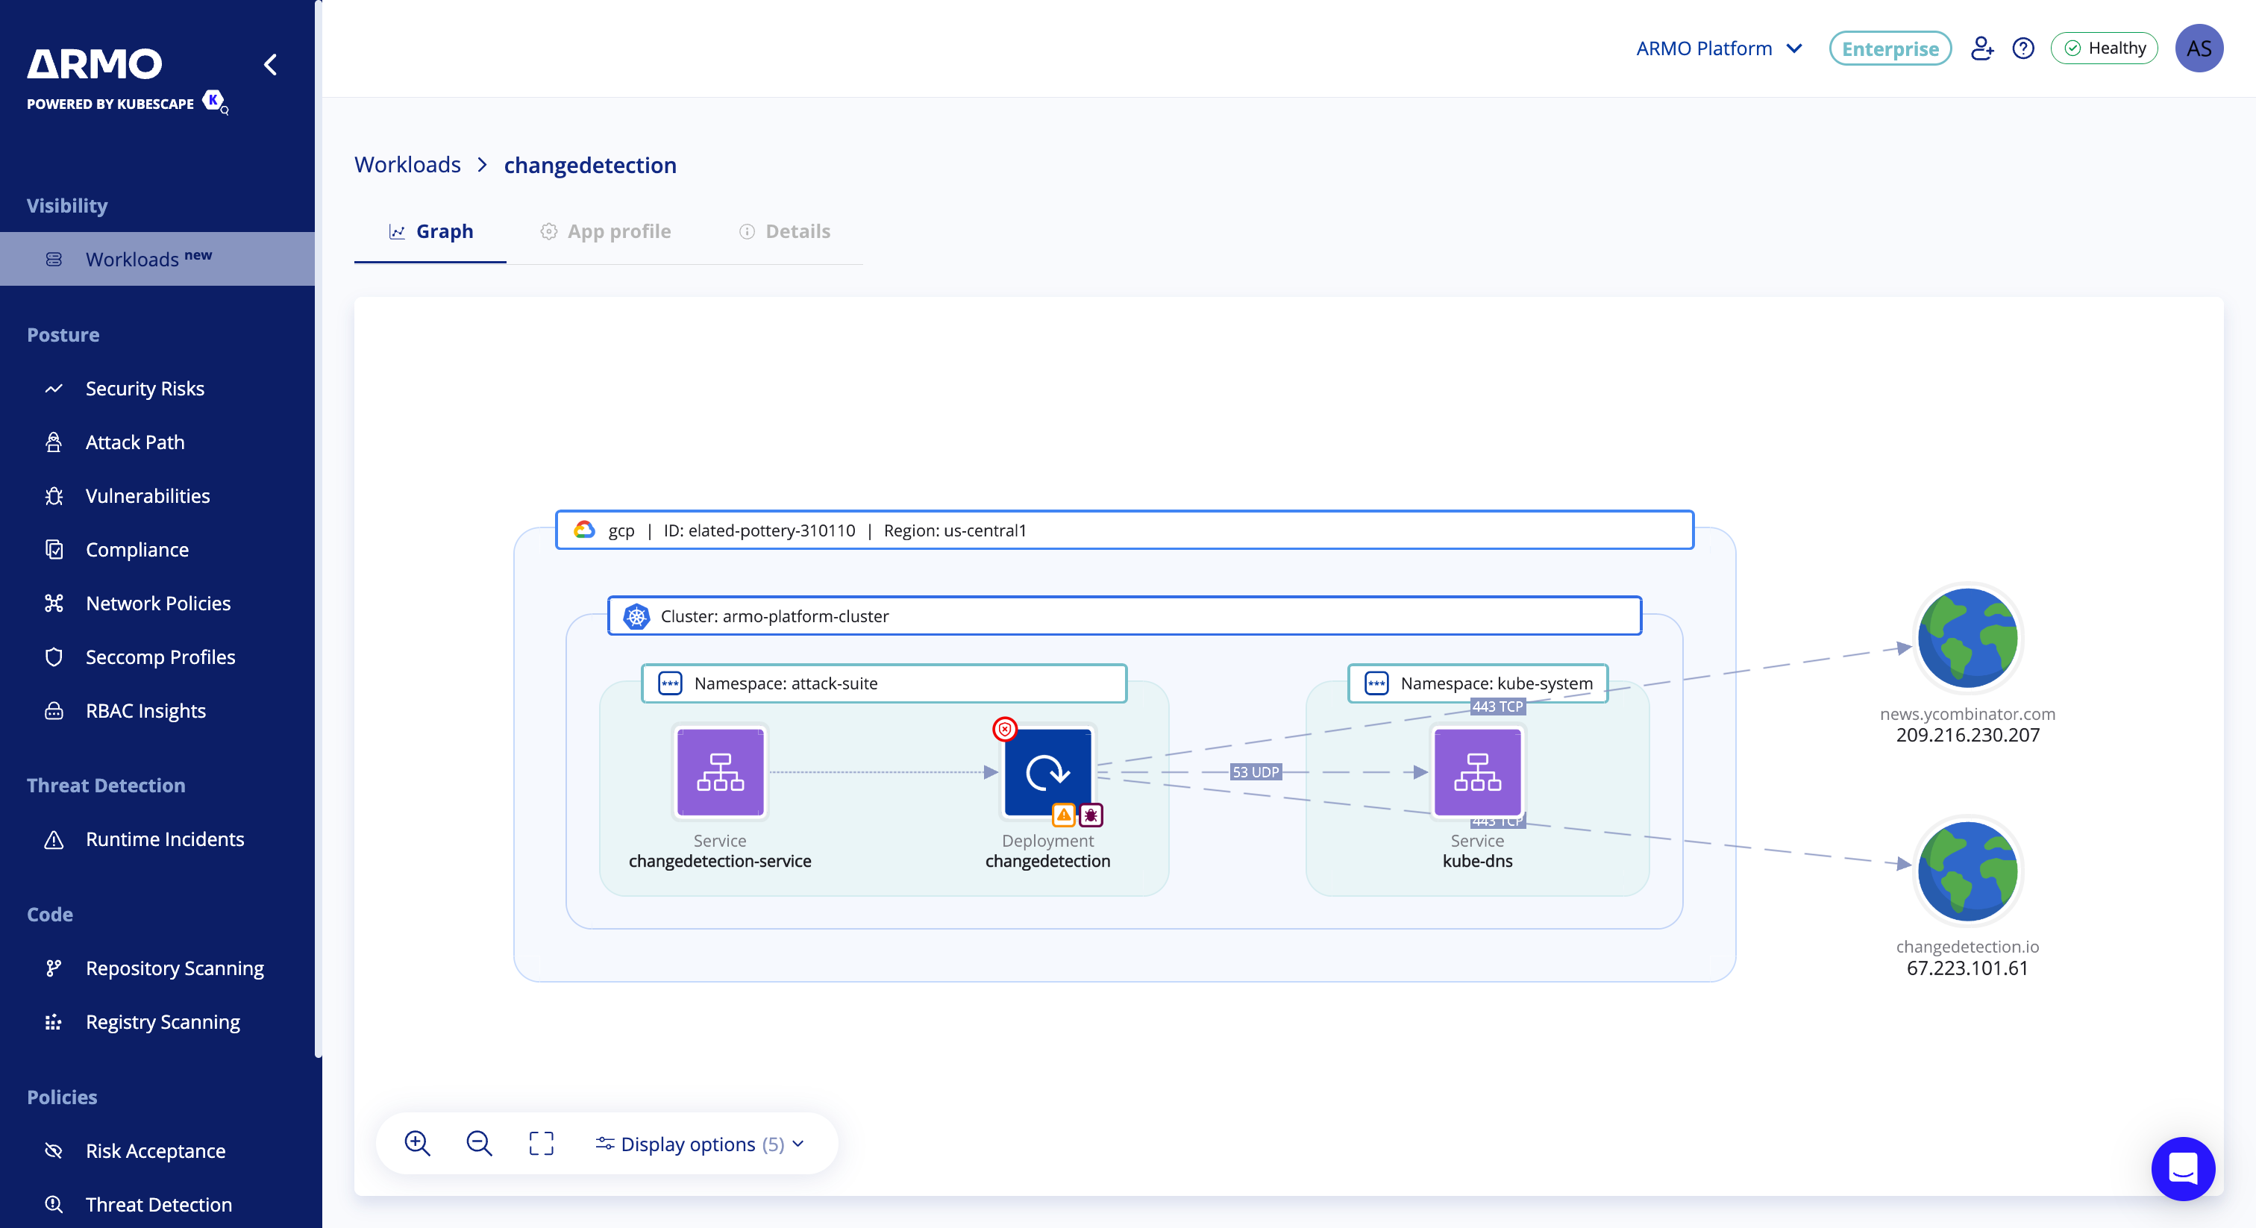Click the Namespace: kube-system header
Screen dimensions: 2256x1228
(1477, 683)
